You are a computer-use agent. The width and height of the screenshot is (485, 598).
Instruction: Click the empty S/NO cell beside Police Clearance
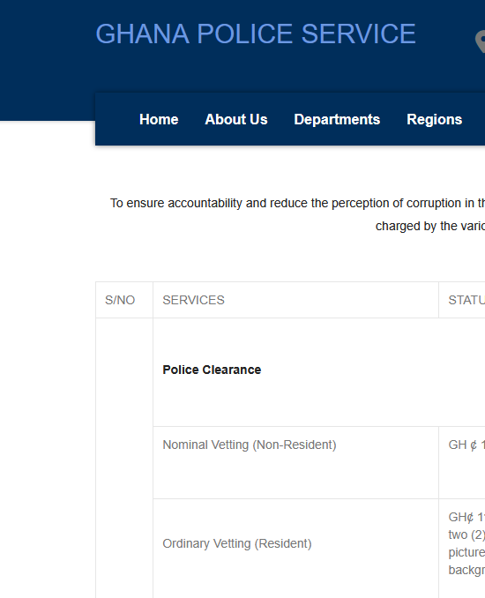click(x=124, y=458)
